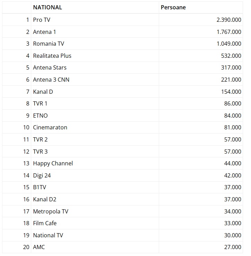251x256 pixels.
Task: Click the Antena 3 CNN cell
Action: click(51, 80)
